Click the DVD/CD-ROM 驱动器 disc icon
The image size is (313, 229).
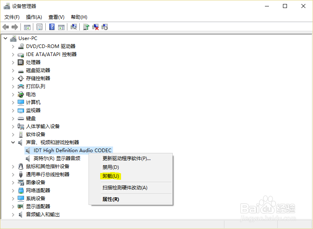point(21,46)
